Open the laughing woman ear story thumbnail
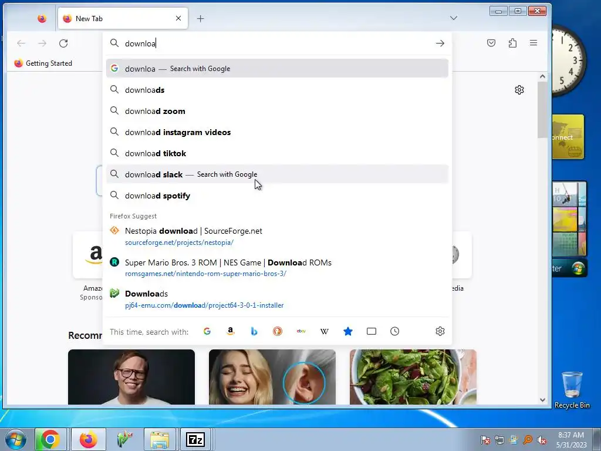Image resolution: width=601 pixels, height=451 pixels. [x=272, y=377]
